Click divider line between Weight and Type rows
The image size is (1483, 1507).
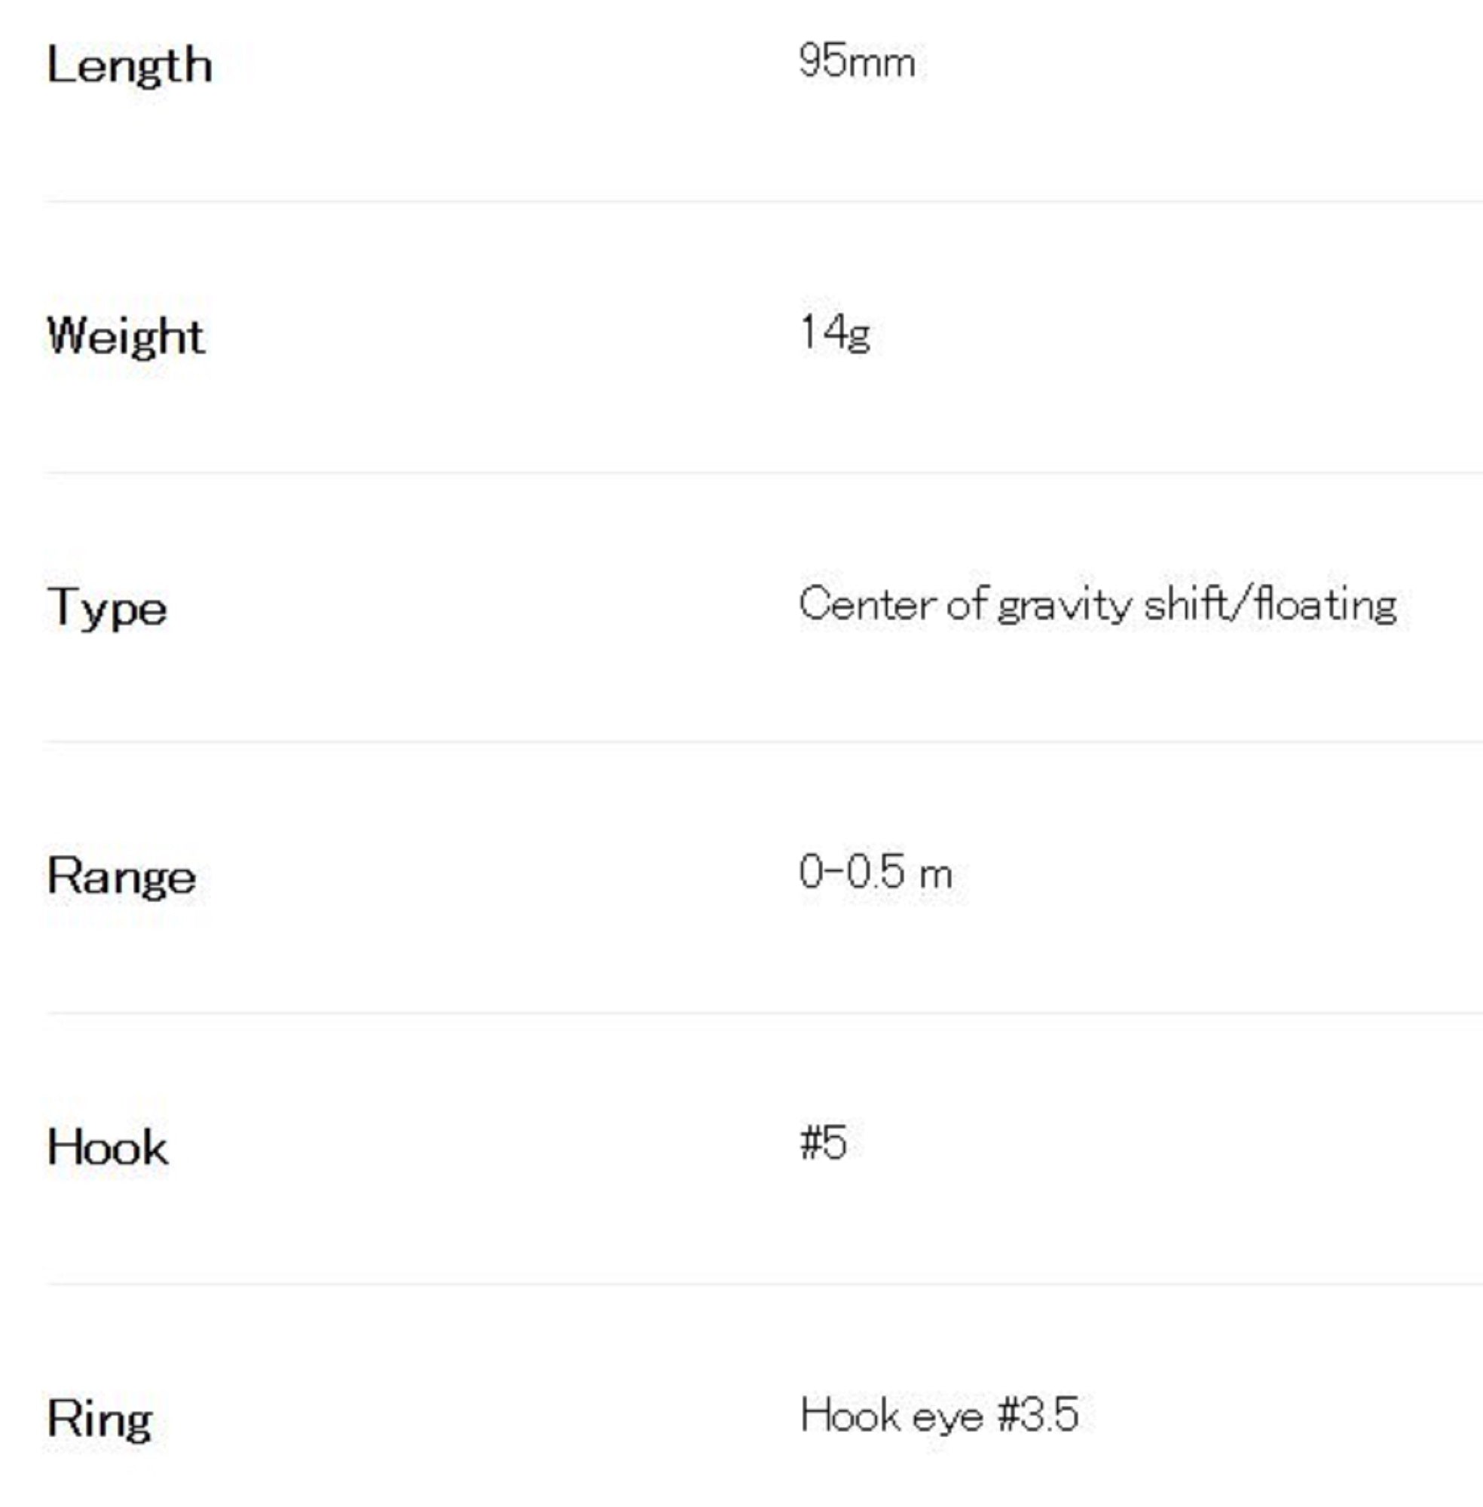pyautogui.click(x=763, y=472)
